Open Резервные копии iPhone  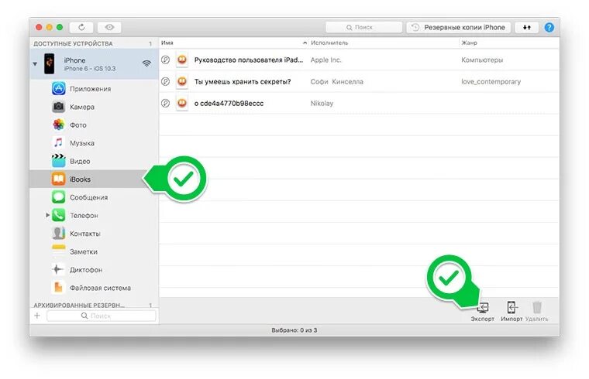458,27
